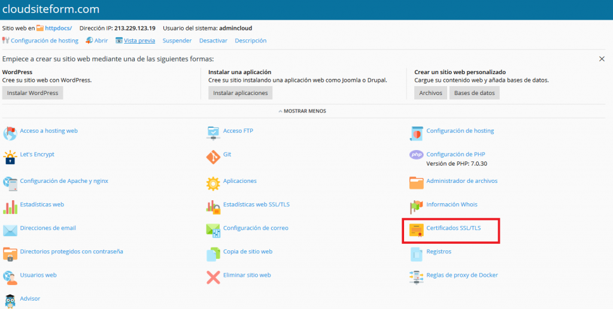Open Reglas de proxy de Docker link

tap(462, 275)
